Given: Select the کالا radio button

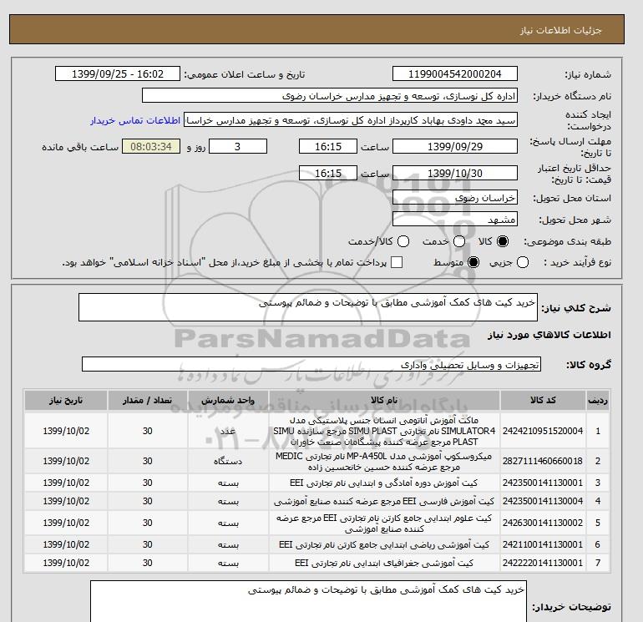Looking at the screenshot, I should point(503,241).
